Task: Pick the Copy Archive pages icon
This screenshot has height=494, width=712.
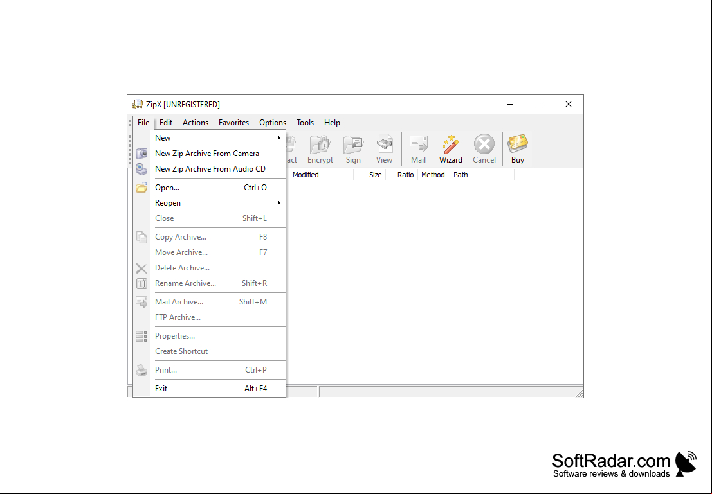Action: 141,237
